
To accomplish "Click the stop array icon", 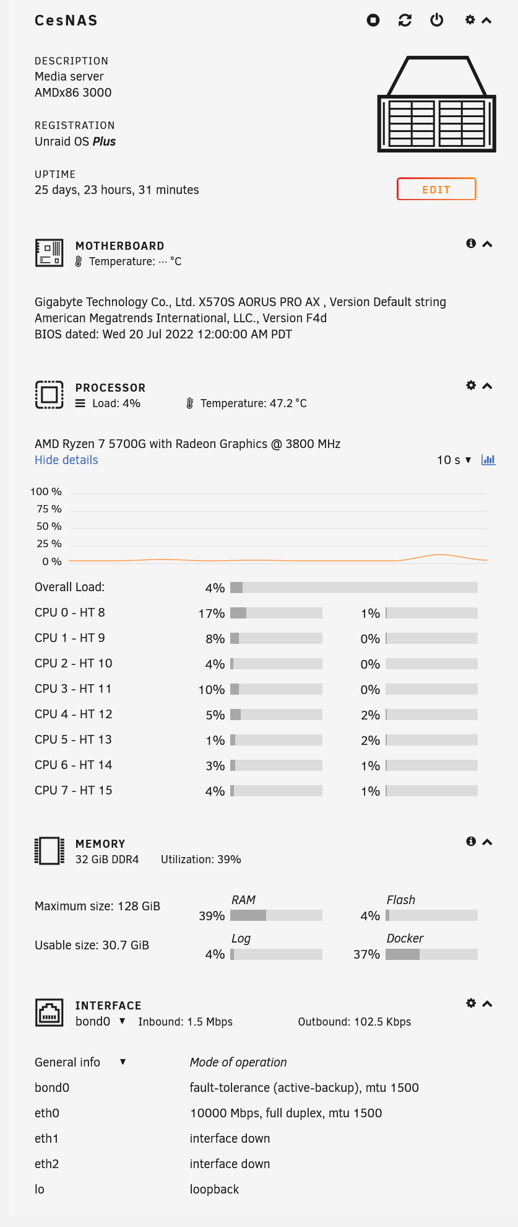I will point(373,20).
